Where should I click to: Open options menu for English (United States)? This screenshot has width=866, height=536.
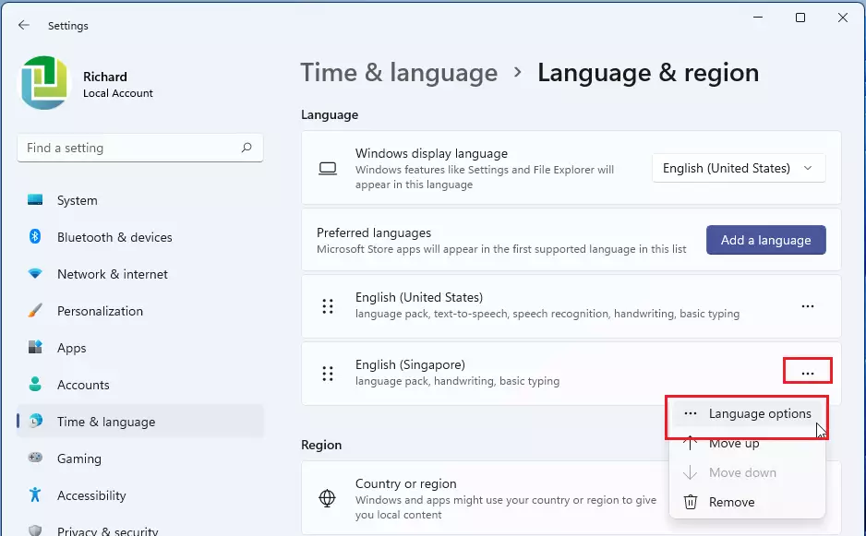tap(808, 306)
